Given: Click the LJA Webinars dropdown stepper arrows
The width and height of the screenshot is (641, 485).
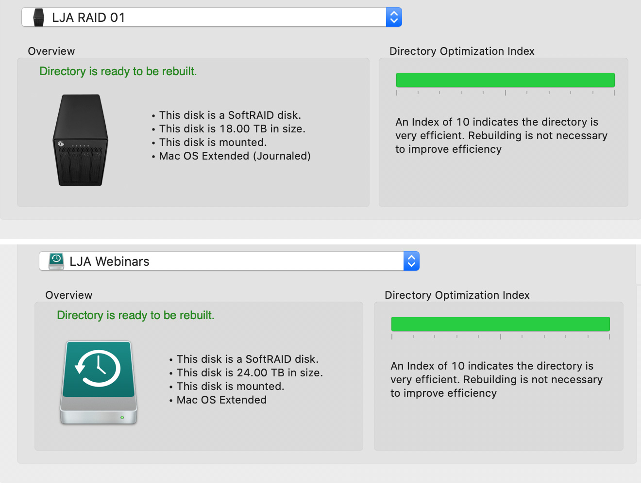Looking at the screenshot, I should [x=411, y=261].
